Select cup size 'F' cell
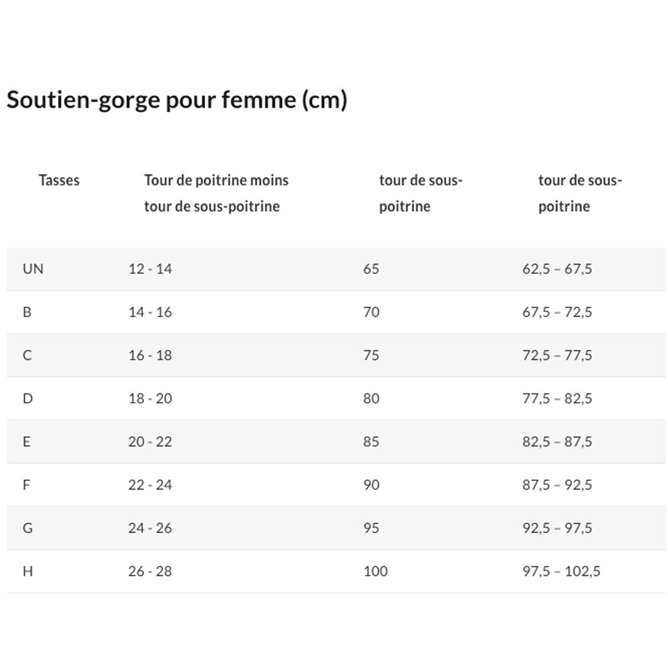This screenshot has width=668, height=668. pos(27,485)
